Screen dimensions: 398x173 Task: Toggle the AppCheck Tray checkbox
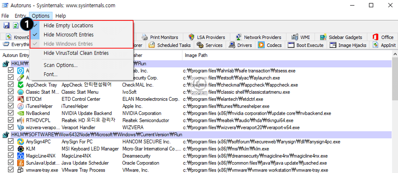[x=11, y=85]
